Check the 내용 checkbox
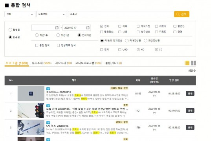The image size is (211, 141). pyautogui.click(x=119, y=32)
